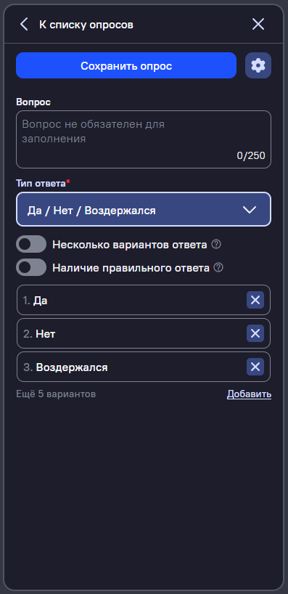Open poll settings with the gear icon
This screenshot has width=288, height=594.
258,65
